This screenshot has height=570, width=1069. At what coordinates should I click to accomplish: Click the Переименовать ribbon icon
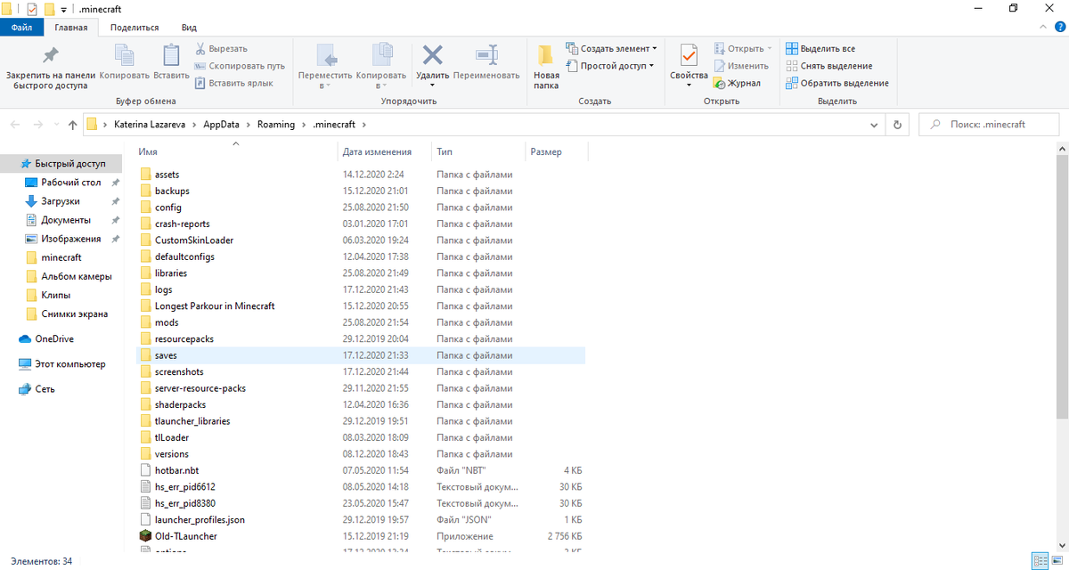pos(486,55)
